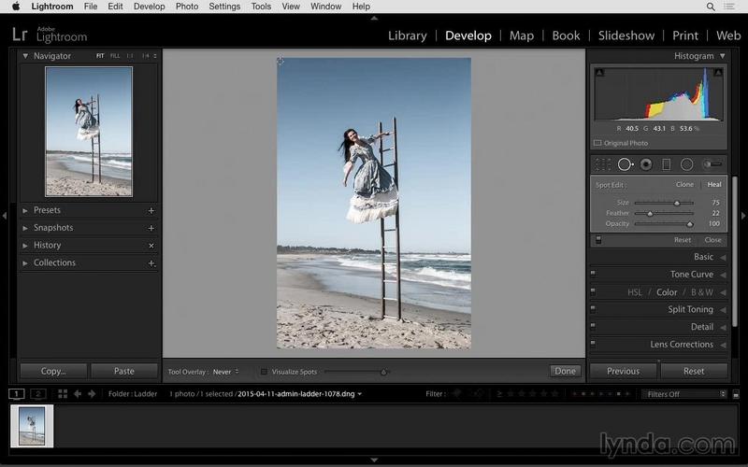Select the Adjustment Brush tool
748x467 pixels.
click(712, 164)
